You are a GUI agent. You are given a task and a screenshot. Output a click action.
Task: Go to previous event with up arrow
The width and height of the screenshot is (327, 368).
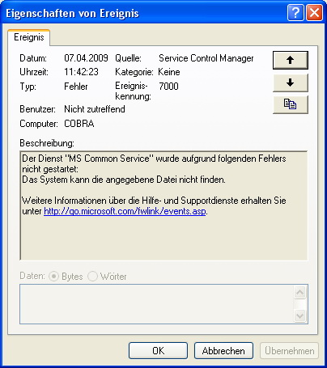click(x=291, y=60)
